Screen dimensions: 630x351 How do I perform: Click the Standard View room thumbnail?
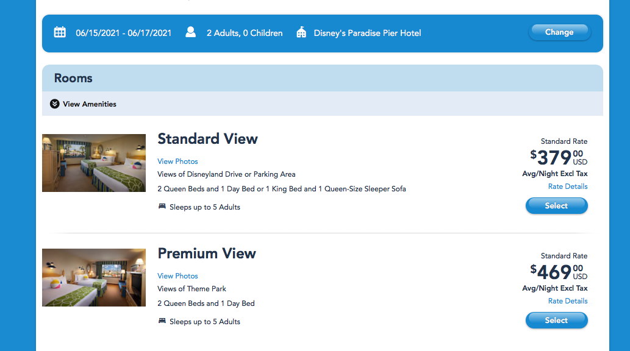tap(94, 163)
